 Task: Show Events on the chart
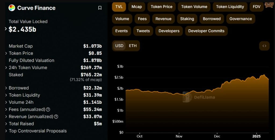click(x=121, y=31)
